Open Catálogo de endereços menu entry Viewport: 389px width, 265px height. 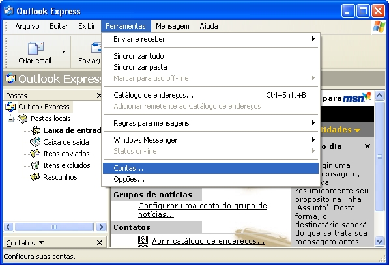pos(210,95)
